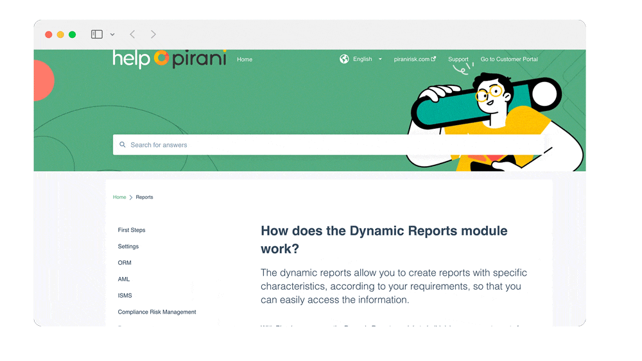
Task: Open the ISMS category
Action: pos(125,296)
